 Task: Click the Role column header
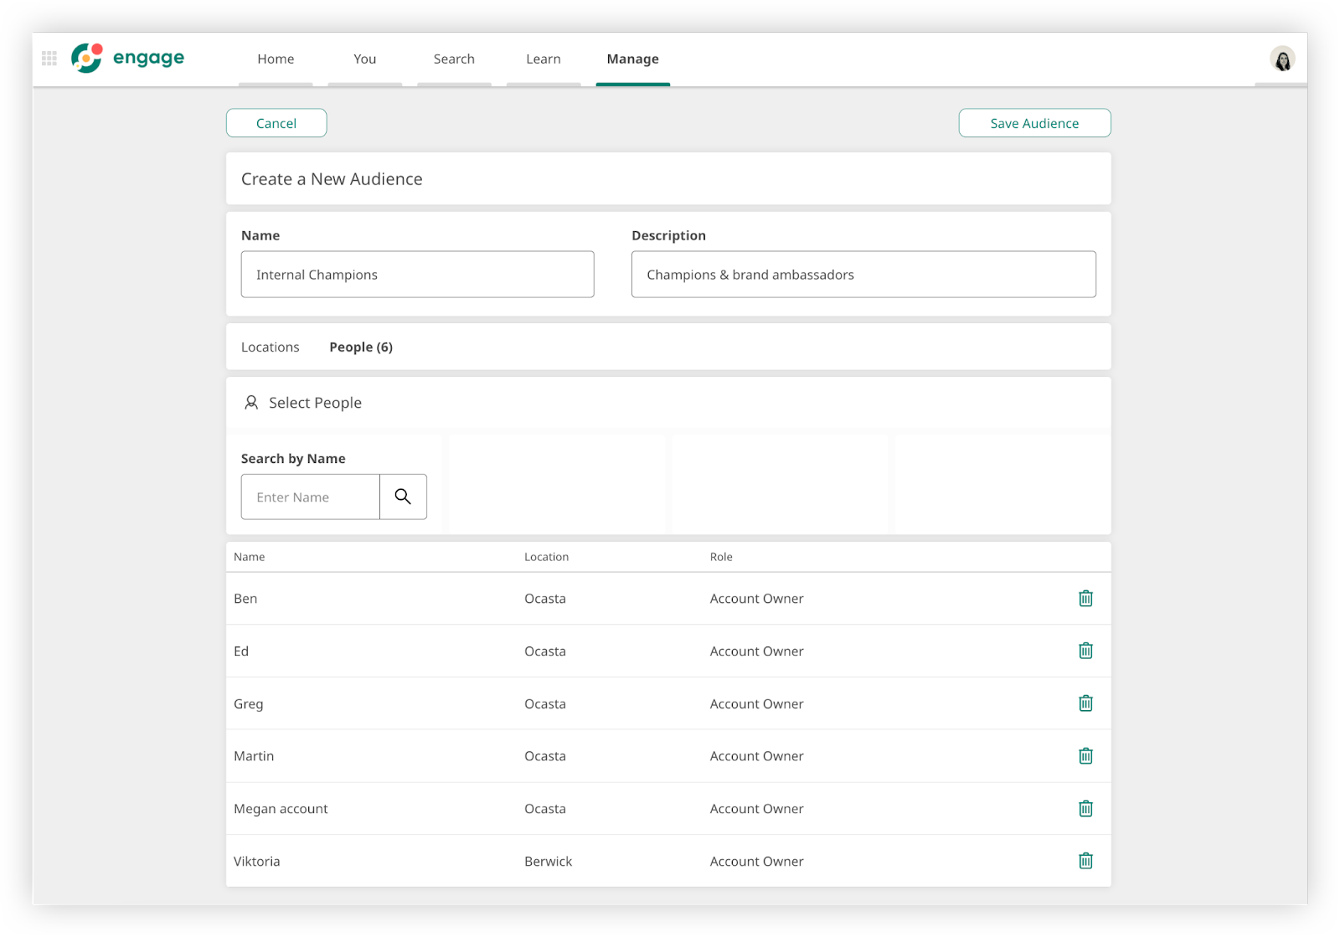(721, 557)
